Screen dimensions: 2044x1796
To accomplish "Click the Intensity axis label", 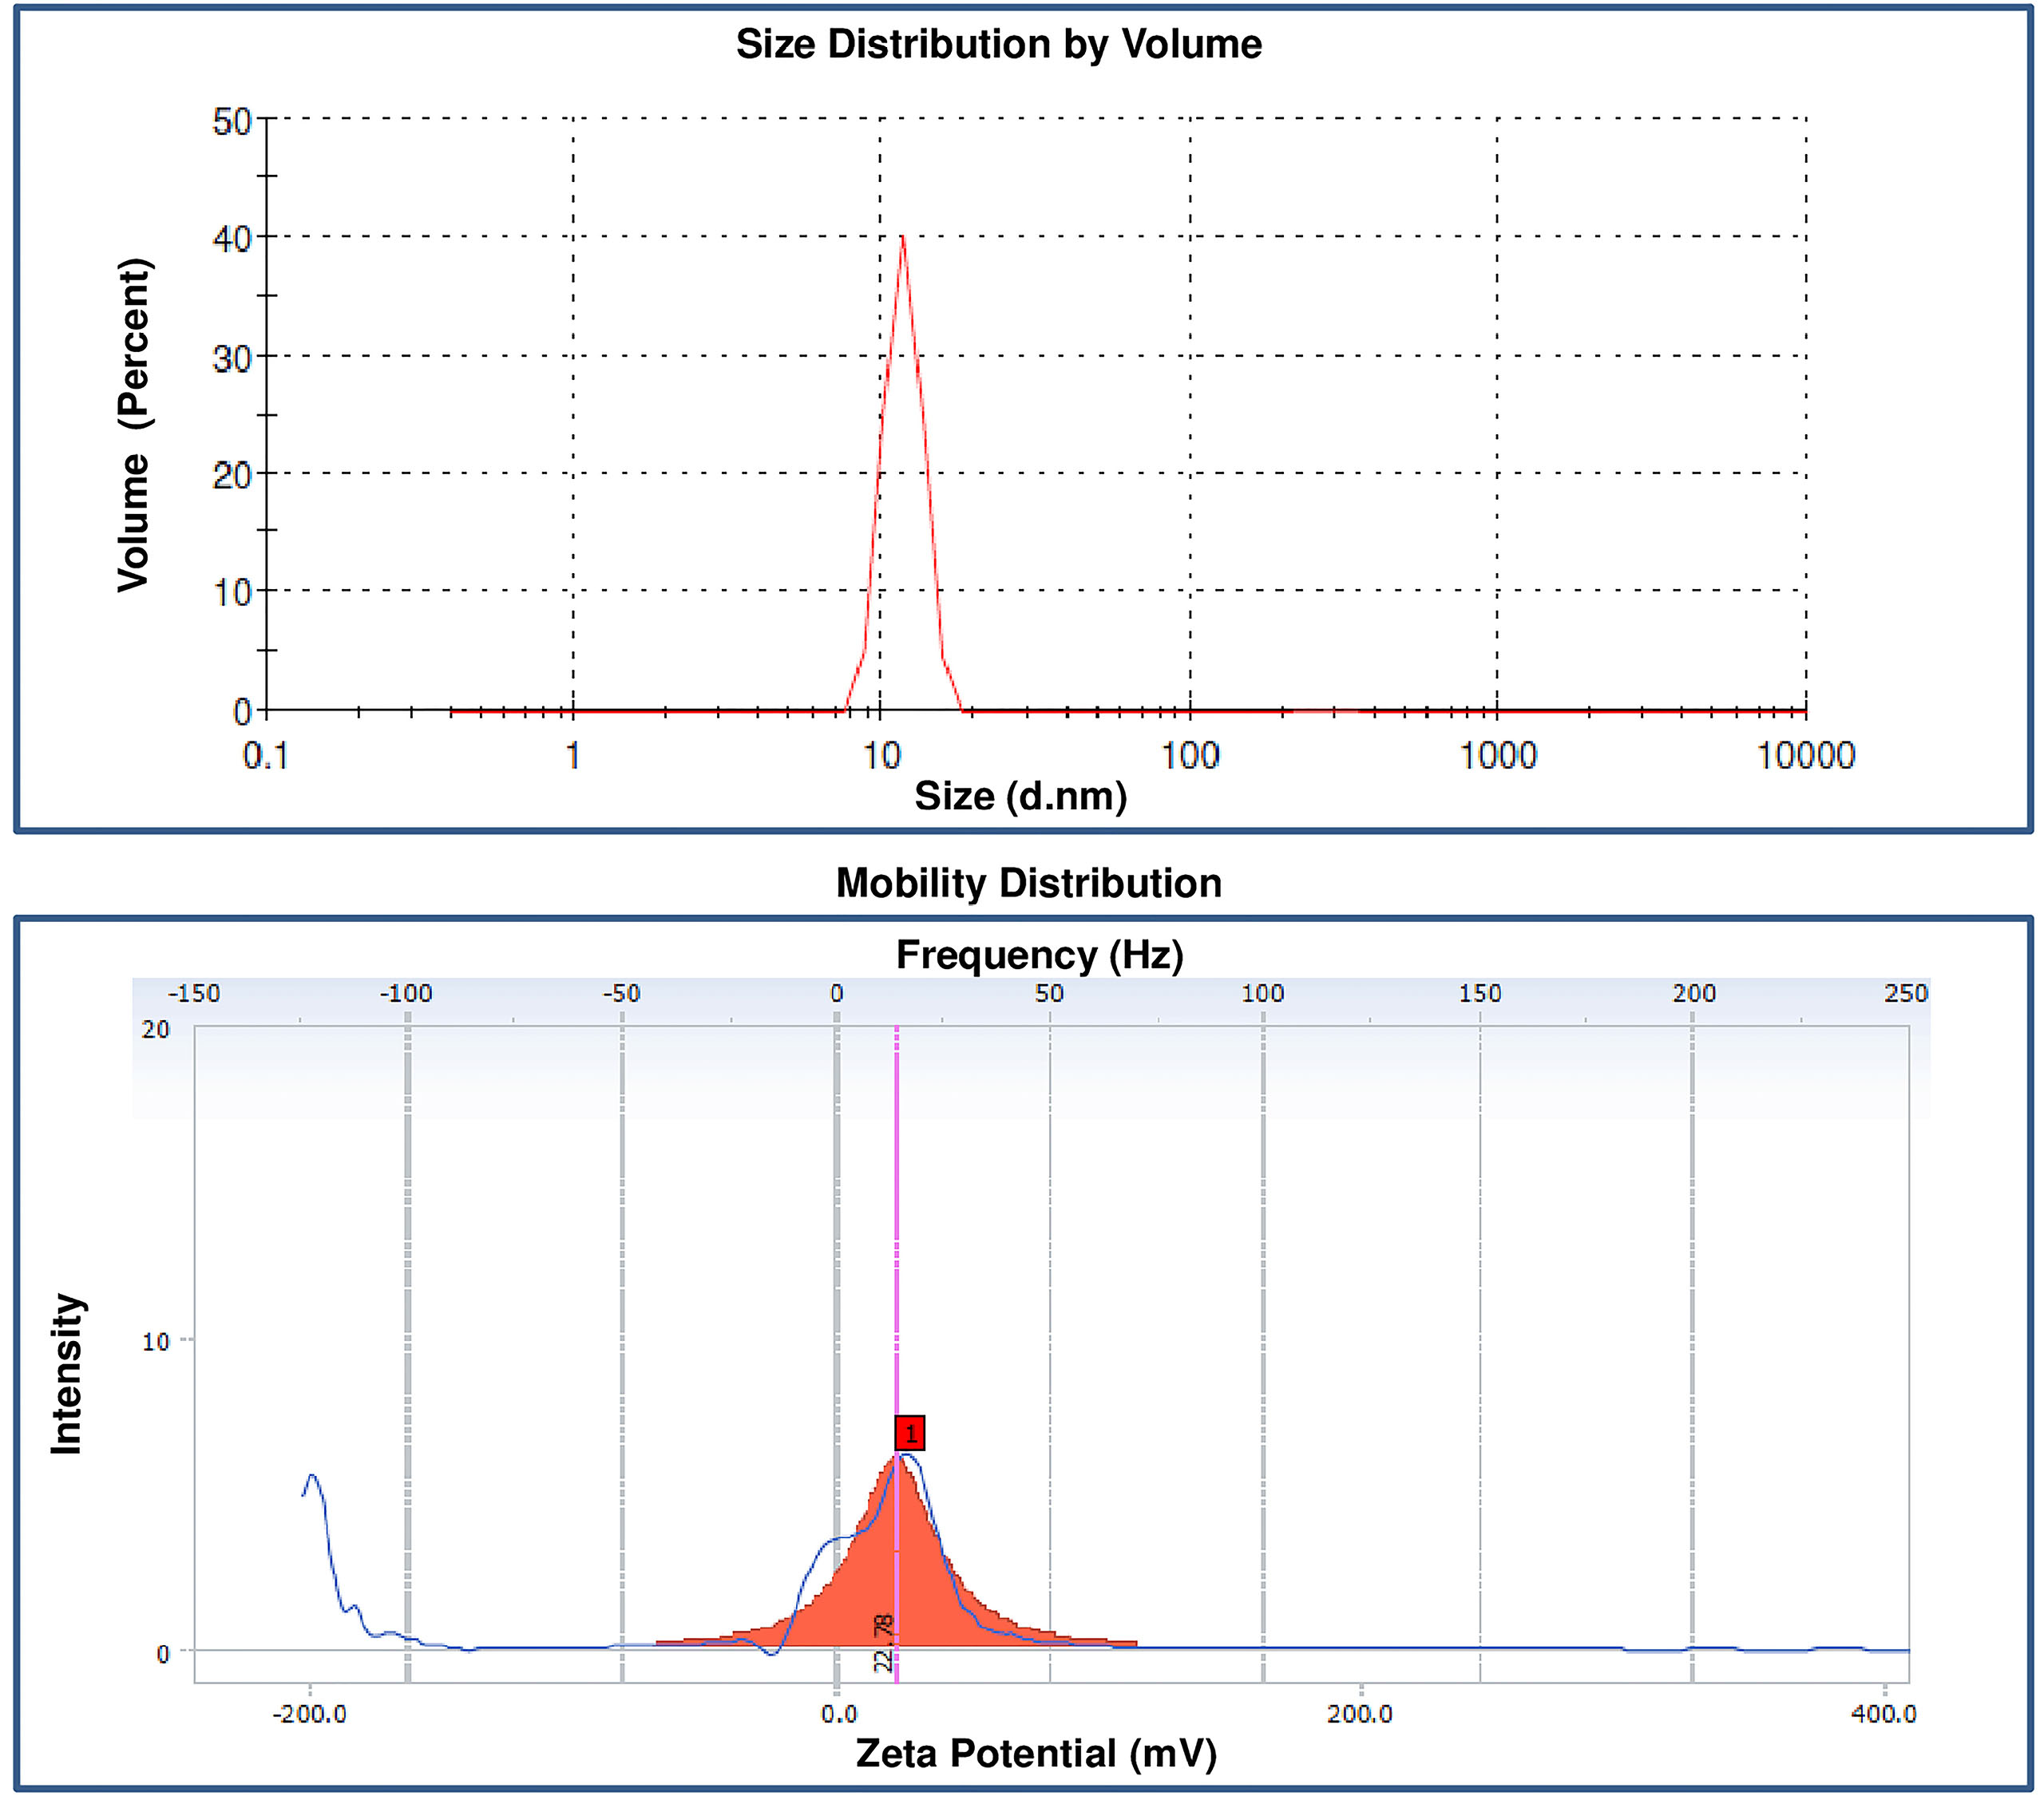I will click(67, 1373).
